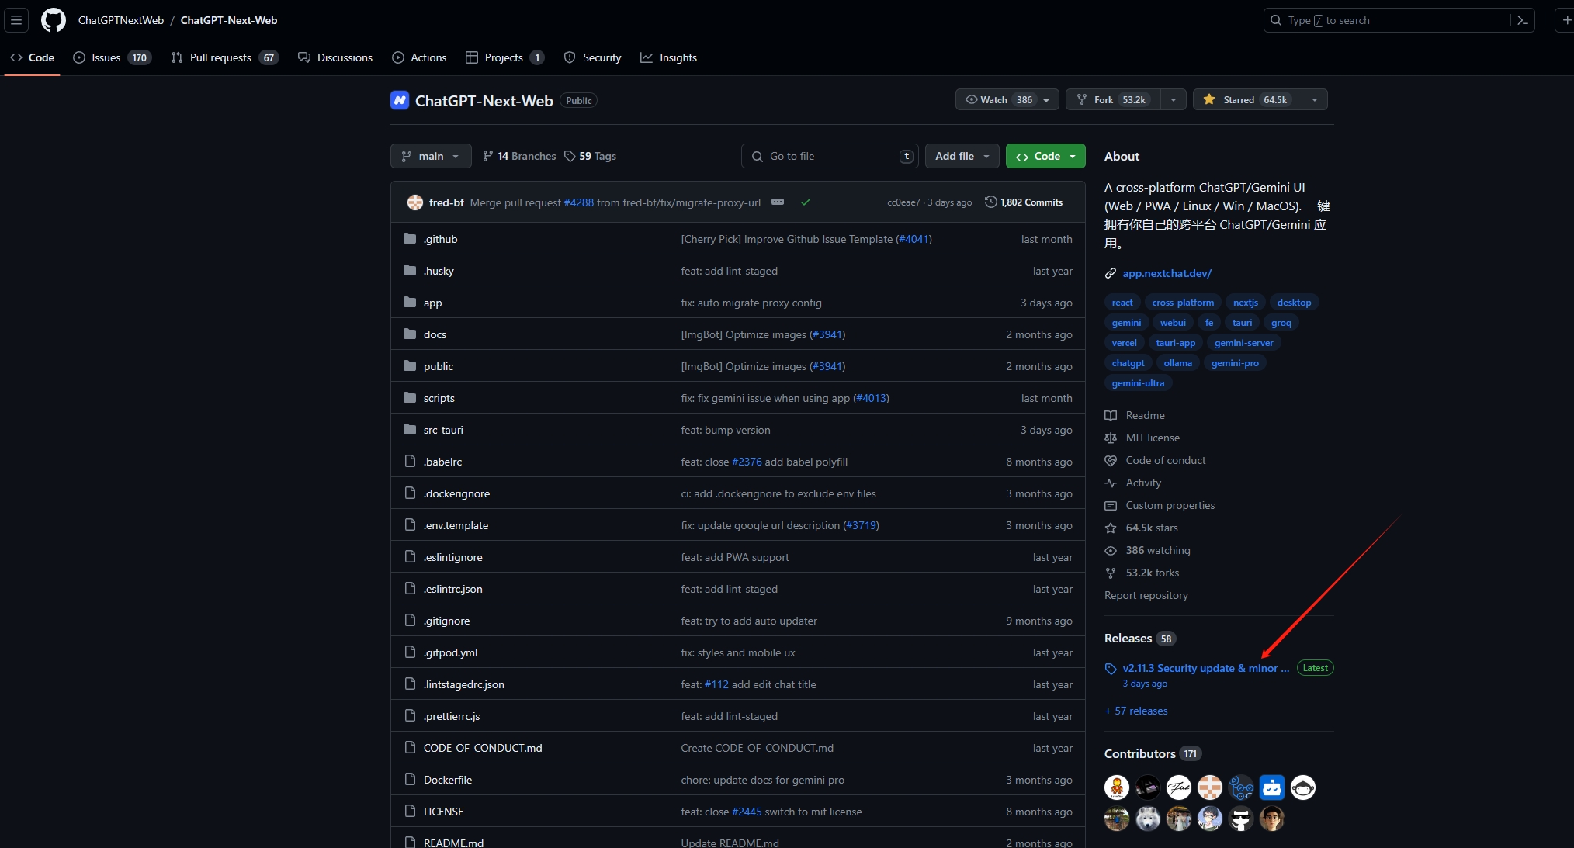This screenshot has height=848, width=1574.
Task: Click the GitHub logo icon
Action: point(54,20)
